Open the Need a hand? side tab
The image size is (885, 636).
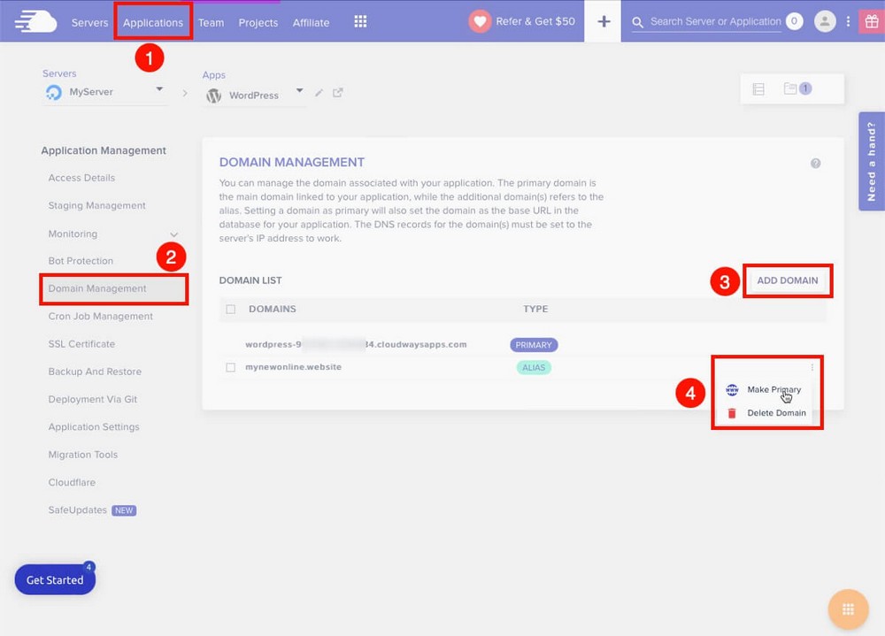coord(872,161)
